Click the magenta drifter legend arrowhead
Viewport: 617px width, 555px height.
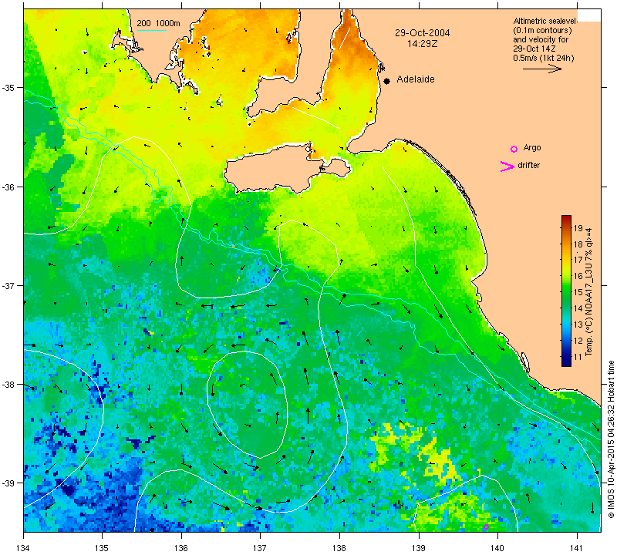pos(507,166)
